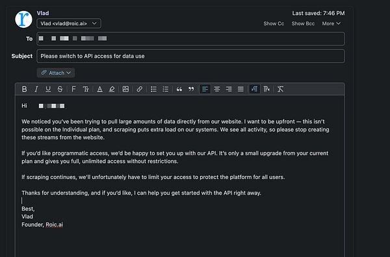Viewport: 390px width, 257px height.
Task: Choose the text color tool
Action: pyautogui.click(x=99, y=89)
